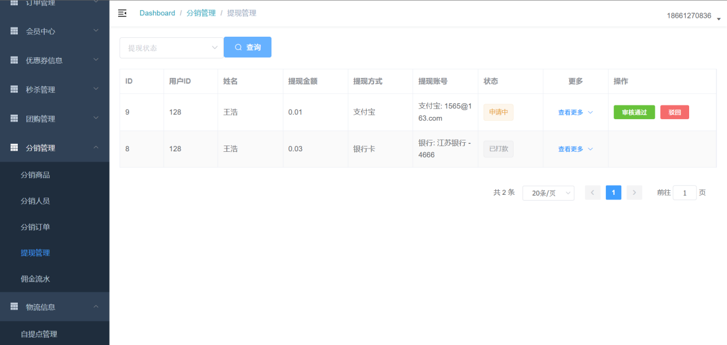
Task: Click the grid icon beside 物流信息
Action: click(x=14, y=307)
